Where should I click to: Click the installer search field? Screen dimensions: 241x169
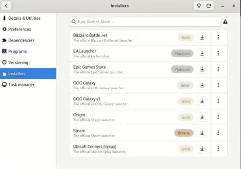click(x=145, y=22)
